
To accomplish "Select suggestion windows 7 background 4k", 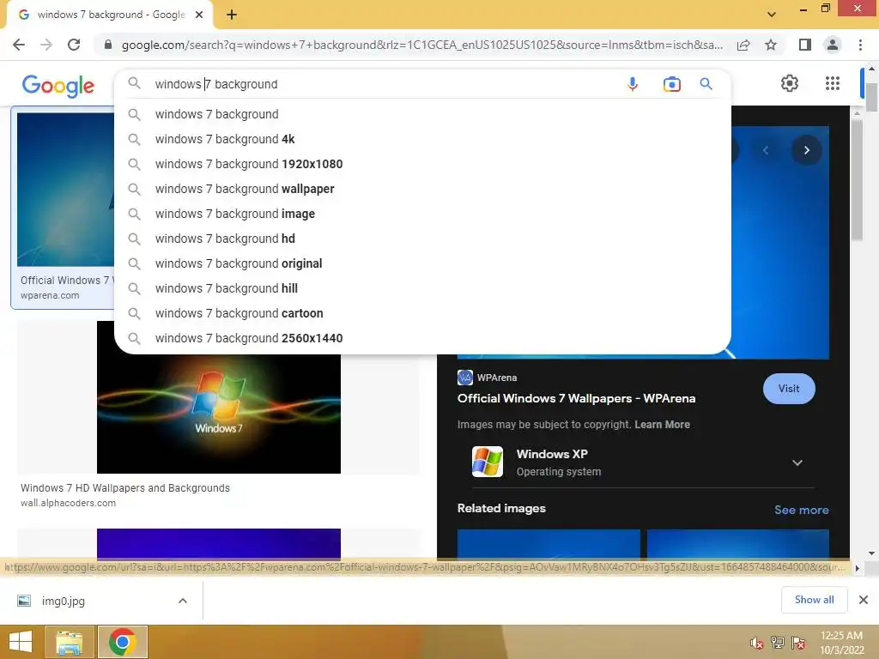I will point(422,139).
